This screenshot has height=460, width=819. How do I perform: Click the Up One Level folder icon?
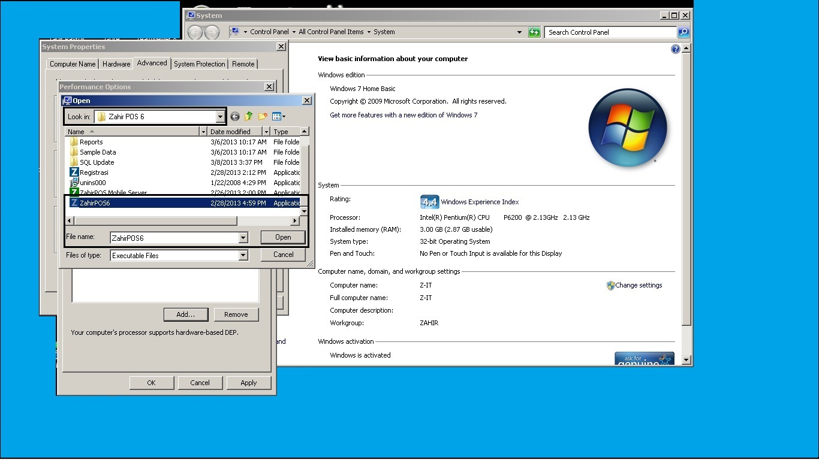click(249, 117)
